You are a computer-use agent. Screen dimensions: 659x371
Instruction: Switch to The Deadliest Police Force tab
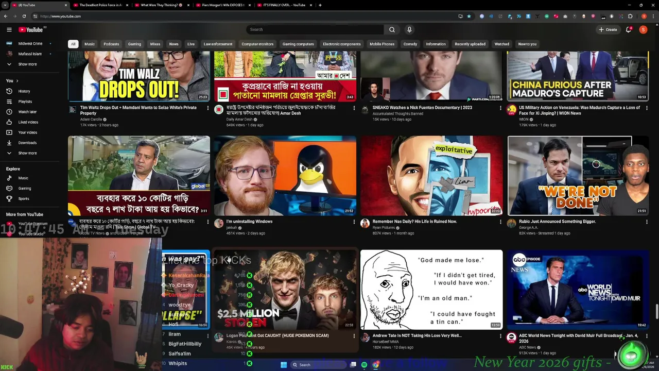[x=100, y=5]
